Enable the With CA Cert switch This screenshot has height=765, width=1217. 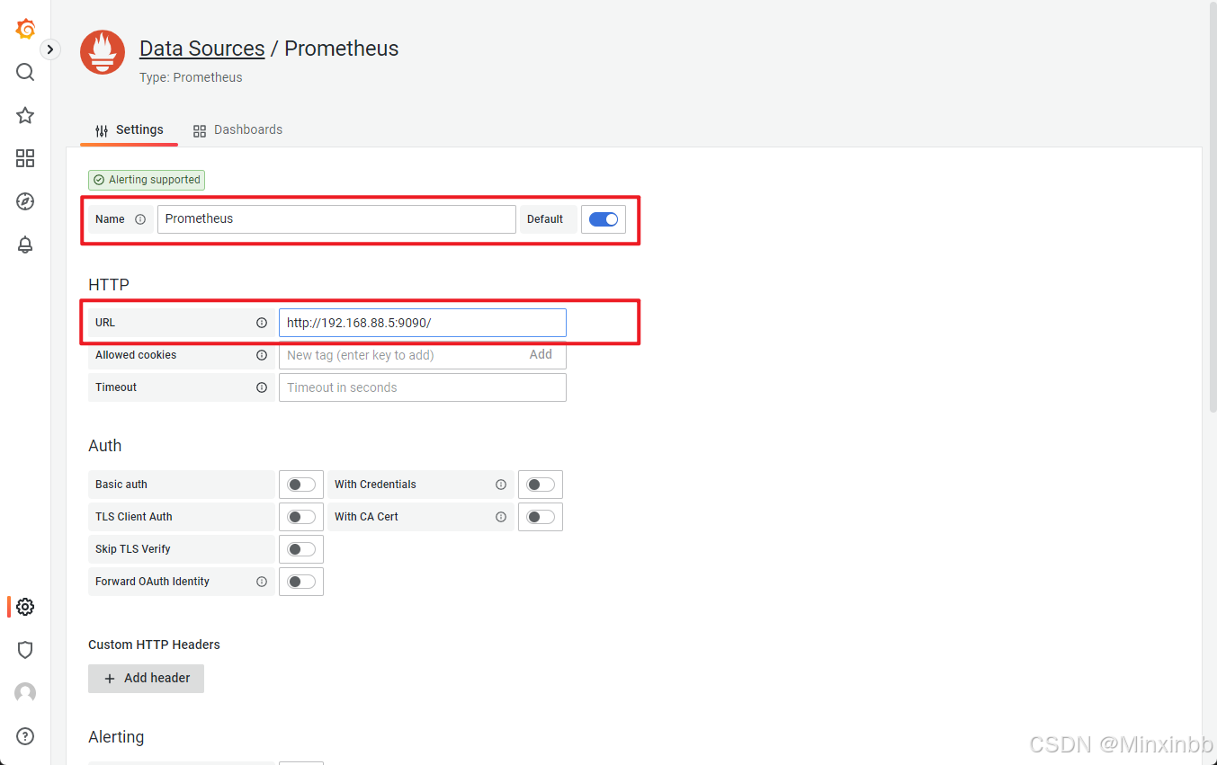click(x=541, y=517)
